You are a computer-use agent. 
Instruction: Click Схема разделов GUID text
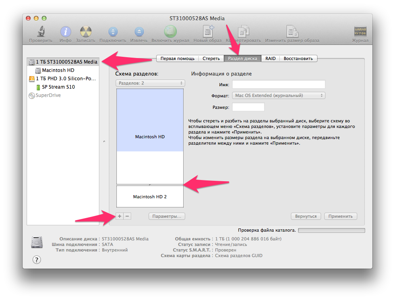pyautogui.click(x=238, y=255)
